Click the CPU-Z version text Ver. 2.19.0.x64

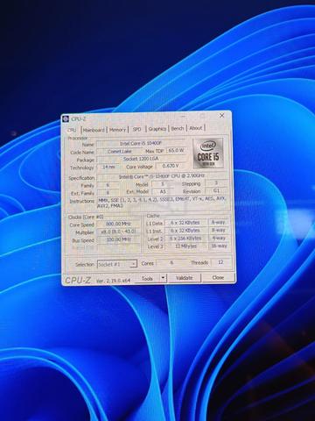[113, 281]
